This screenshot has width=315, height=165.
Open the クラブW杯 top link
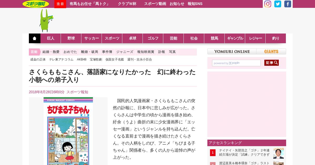click(x=127, y=4)
